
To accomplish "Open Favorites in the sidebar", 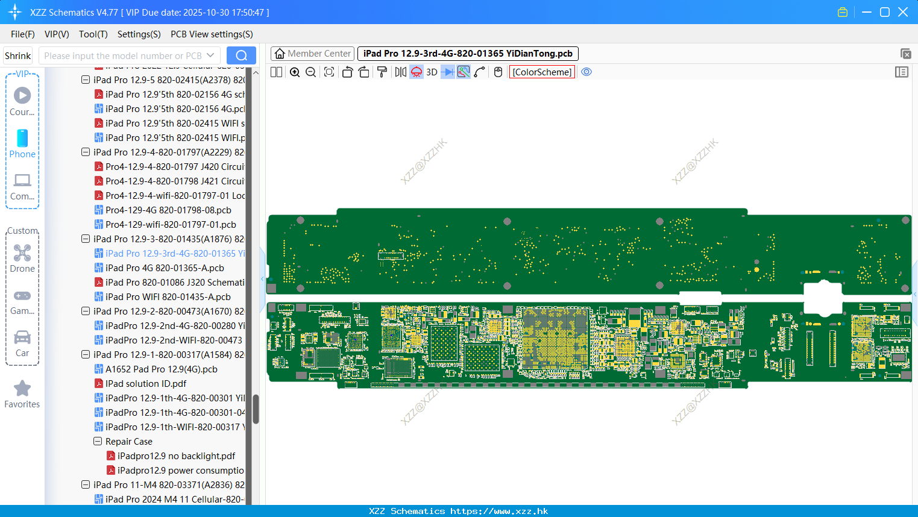I will click(x=22, y=394).
